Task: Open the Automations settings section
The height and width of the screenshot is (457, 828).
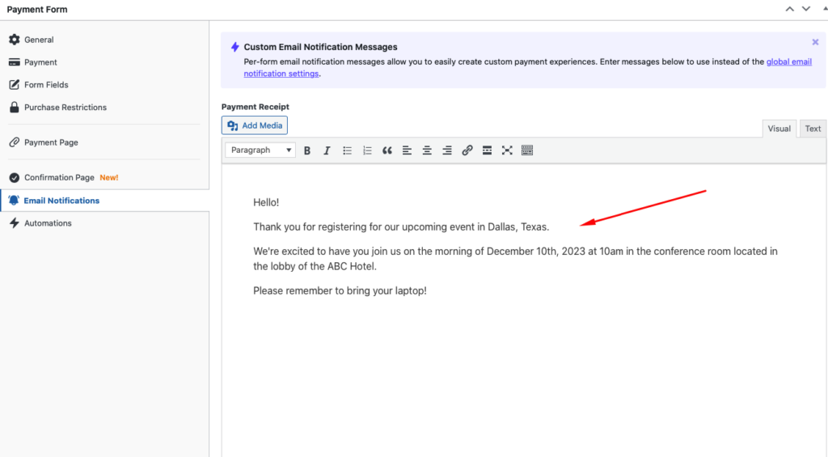Action: tap(48, 223)
